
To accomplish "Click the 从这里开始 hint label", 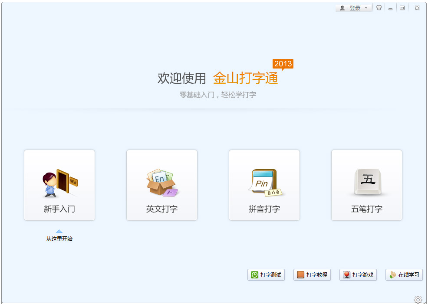I will [x=59, y=238].
